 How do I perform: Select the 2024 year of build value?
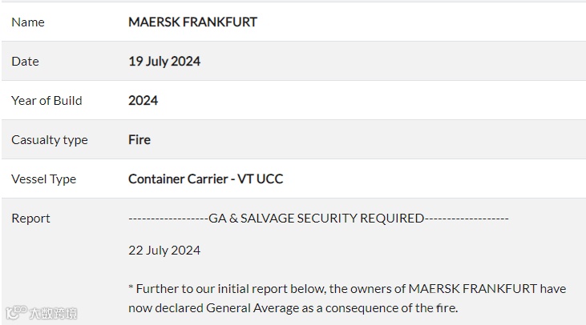click(x=143, y=101)
